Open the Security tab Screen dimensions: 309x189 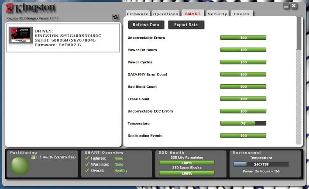(217, 14)
